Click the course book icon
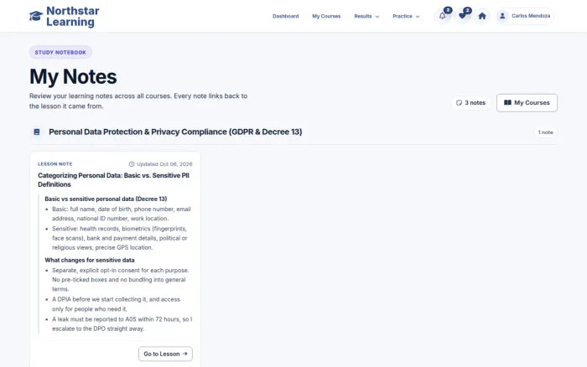587x367 pixels. pos(37,132)
